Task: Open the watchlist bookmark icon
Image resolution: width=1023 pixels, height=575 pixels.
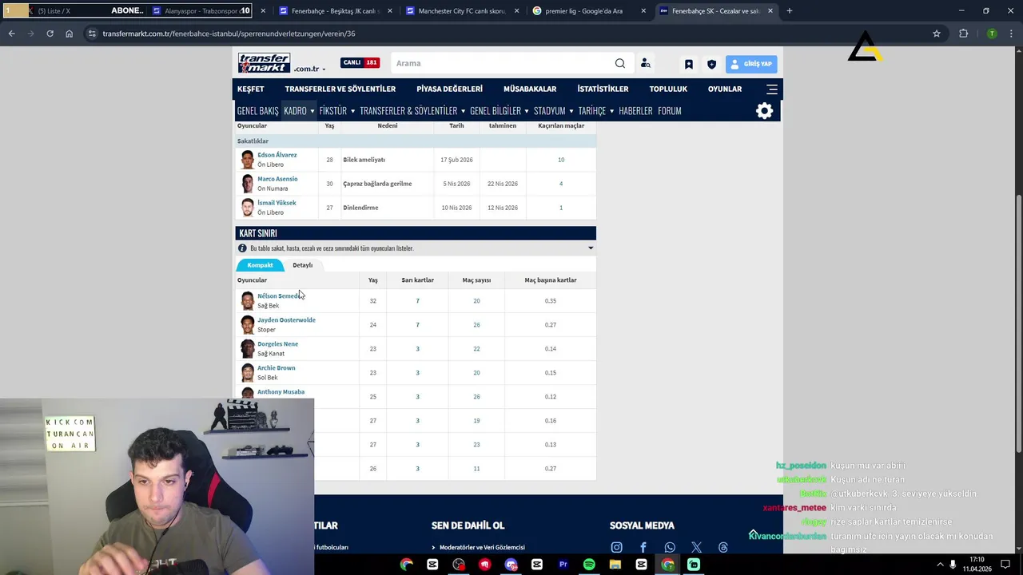Action: [688, 64]
